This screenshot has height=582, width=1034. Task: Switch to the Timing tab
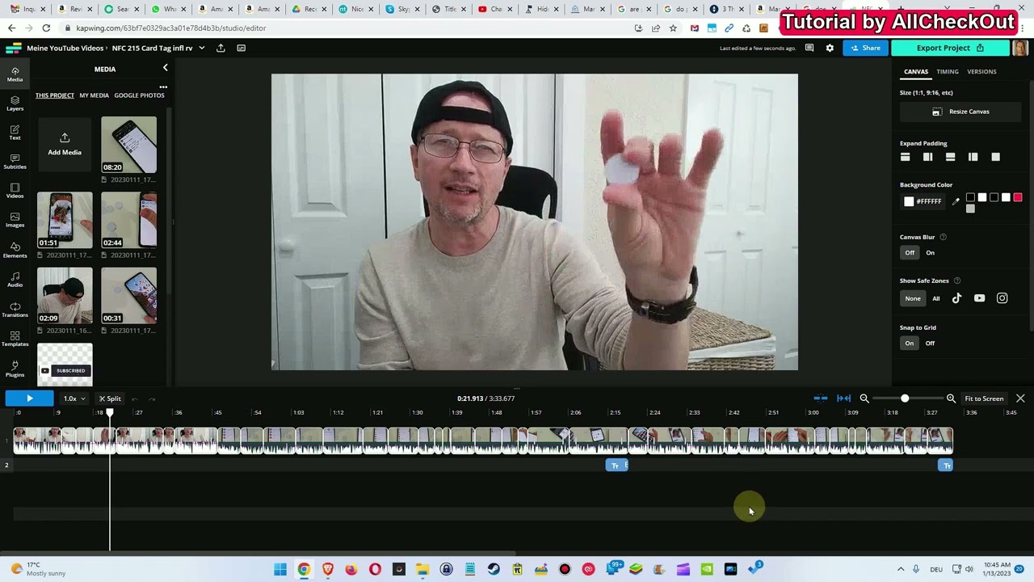(948, 72)
